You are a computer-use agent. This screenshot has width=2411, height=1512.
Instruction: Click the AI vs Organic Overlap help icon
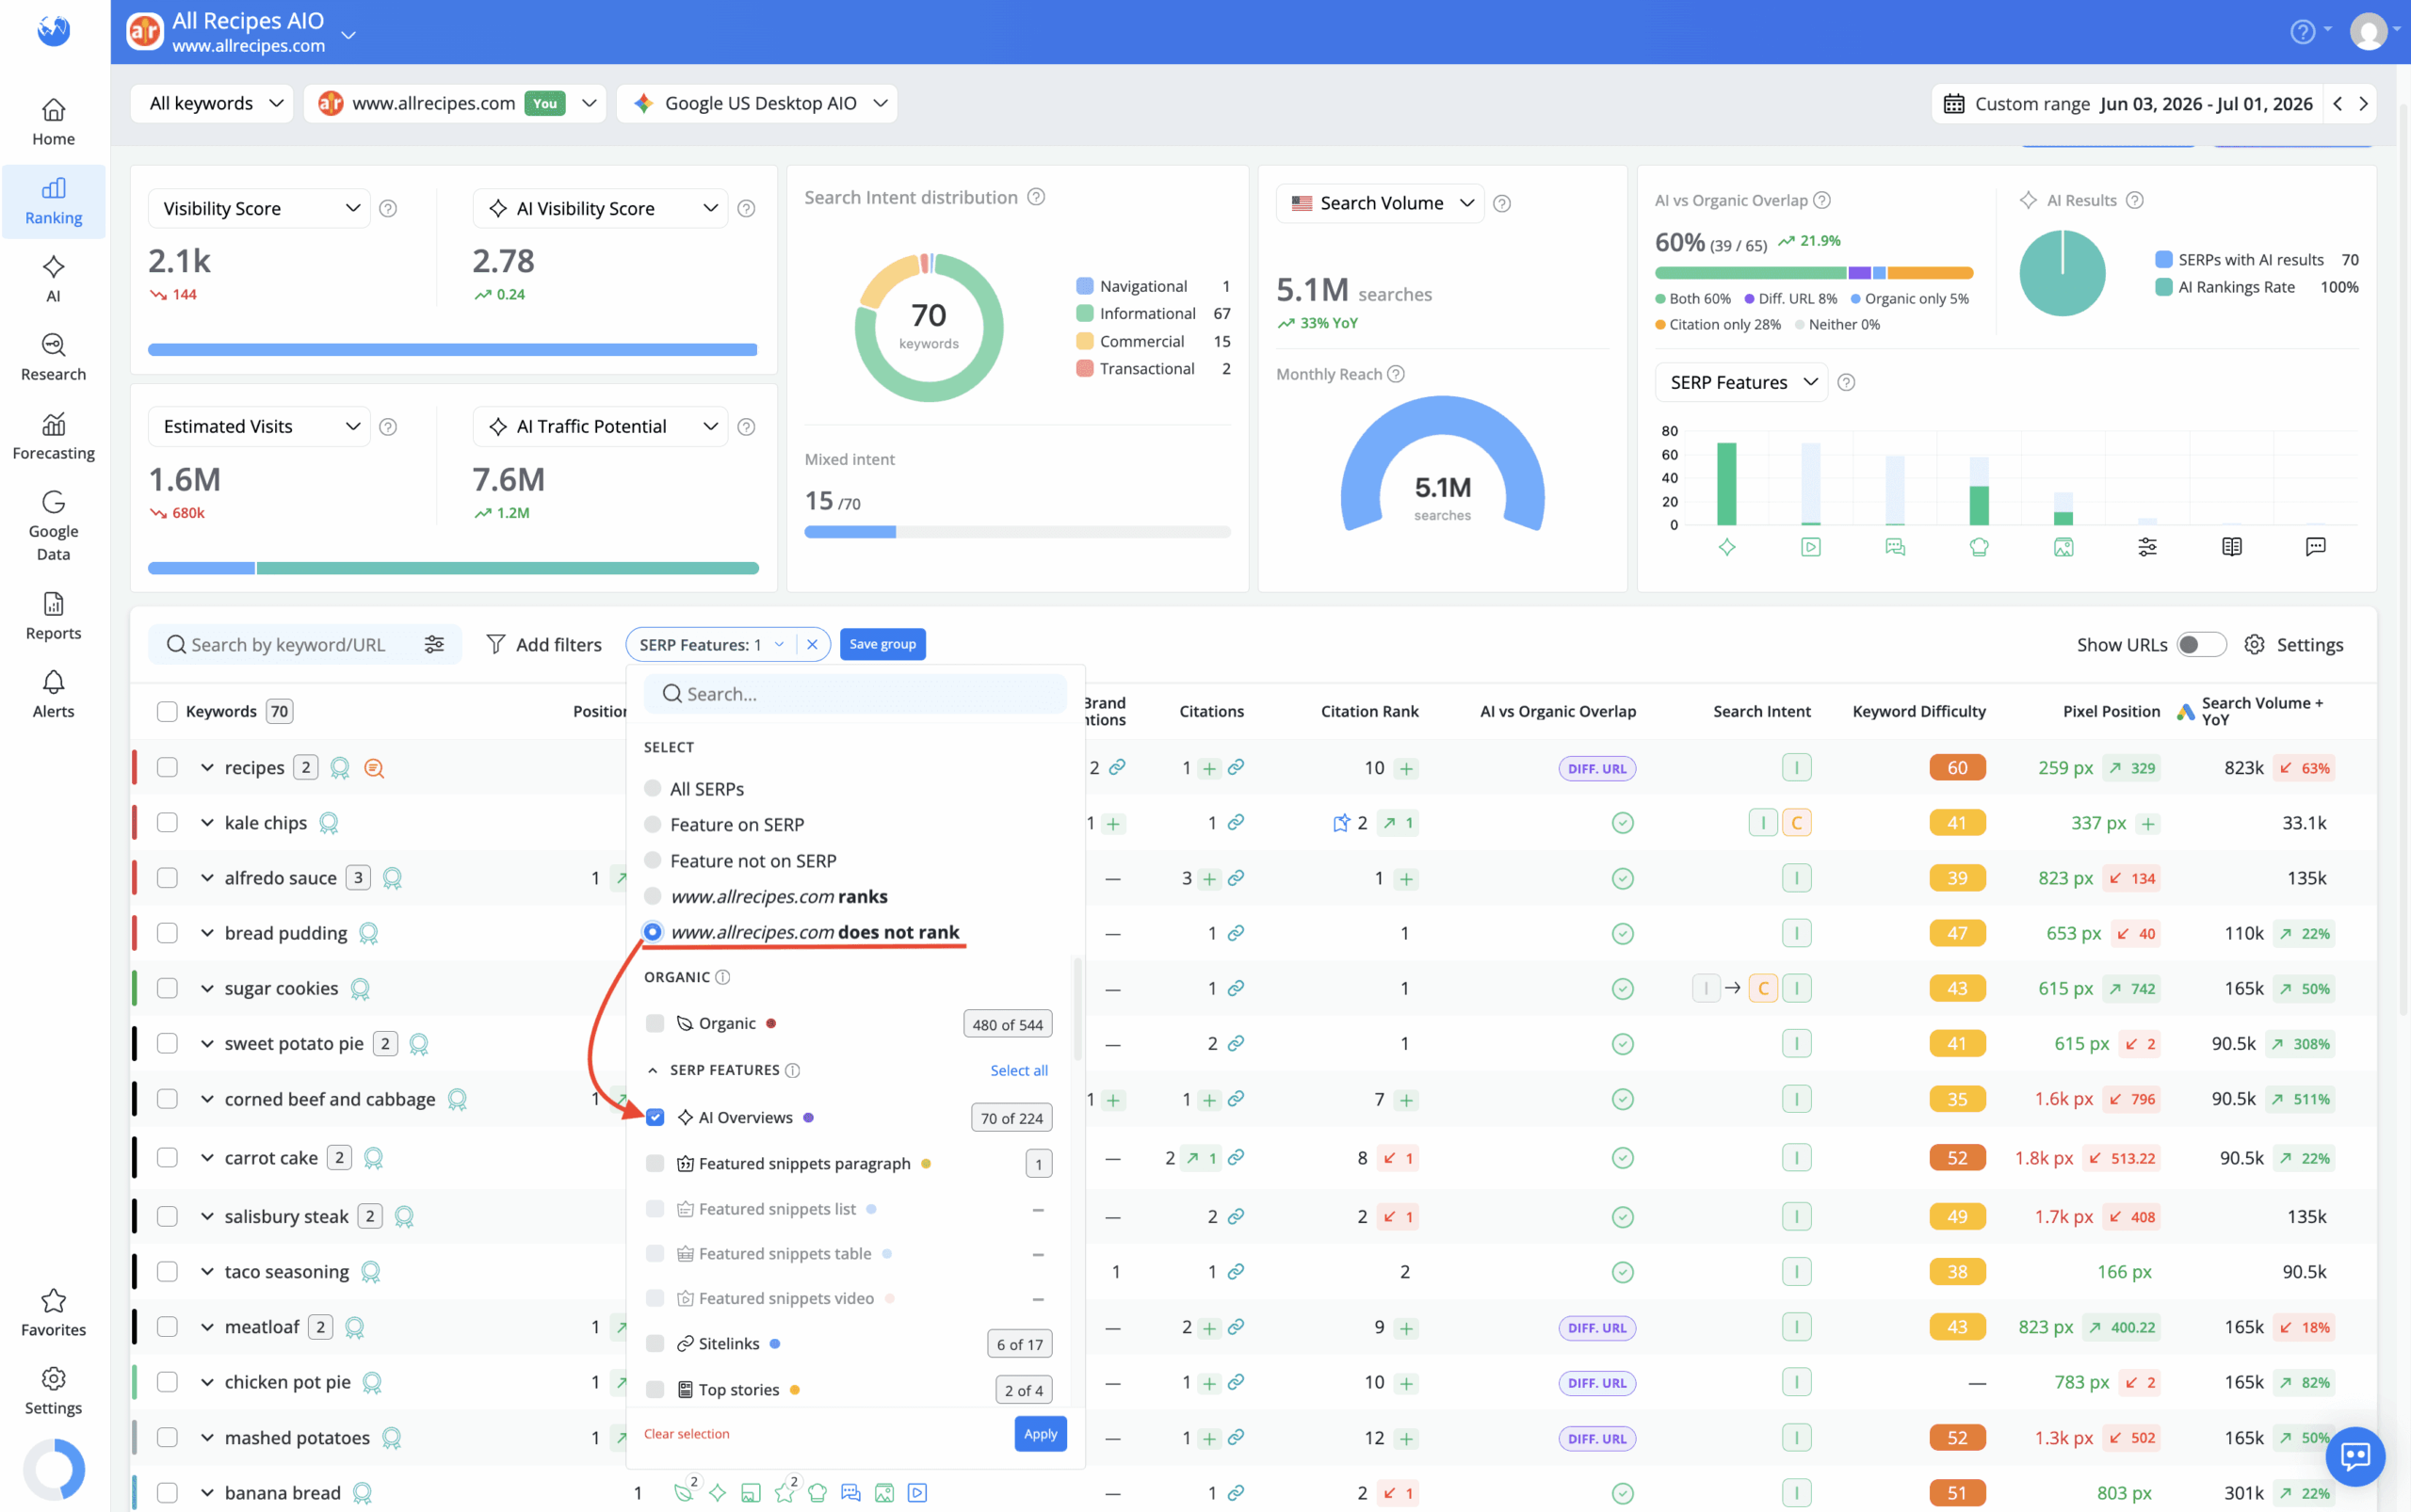click(x=1822, y=200)
